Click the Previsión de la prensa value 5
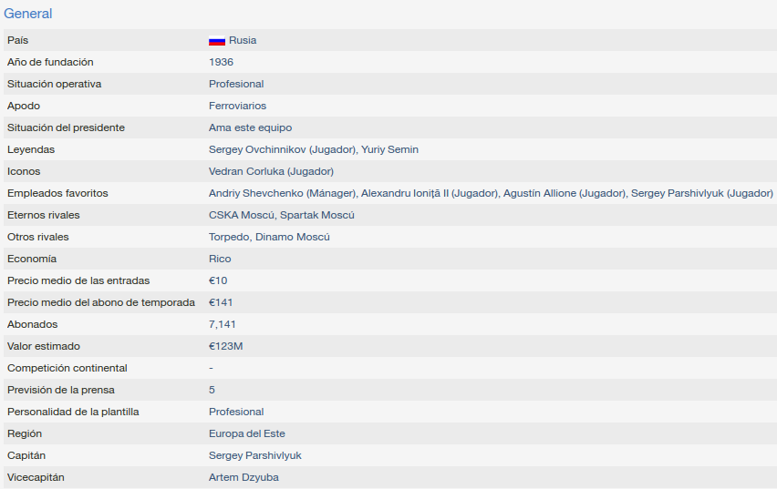 (x=212, y=390)
